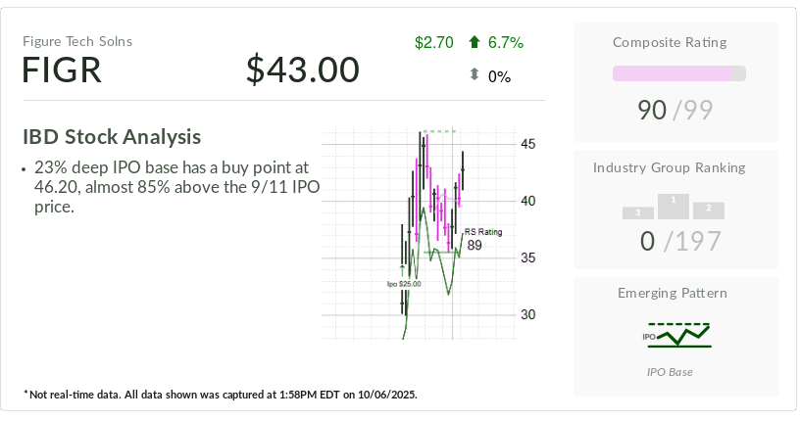The width and height of the screenshot is (800, 421).
Task: Click the Figure Tech Solns company name
Action: click(x=77, y=41)
